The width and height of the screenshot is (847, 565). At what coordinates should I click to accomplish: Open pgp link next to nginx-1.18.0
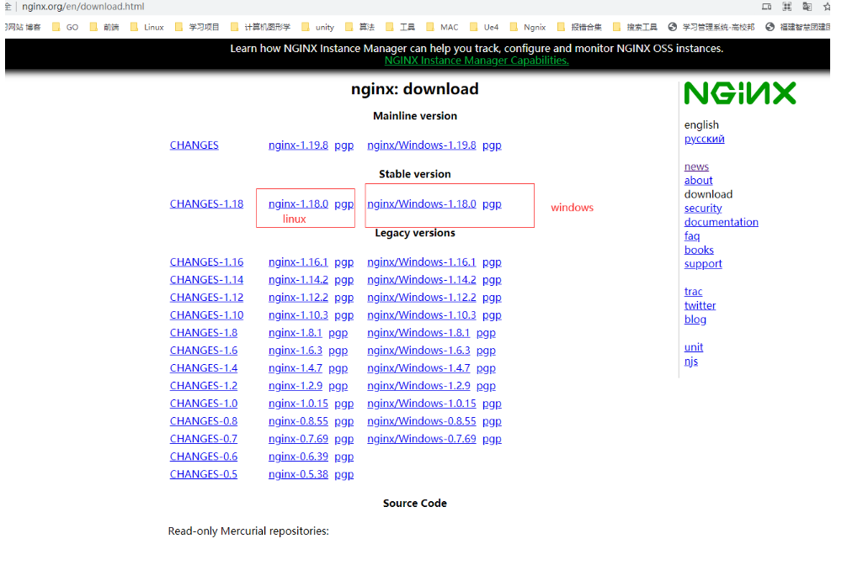(x=344, y=204)
